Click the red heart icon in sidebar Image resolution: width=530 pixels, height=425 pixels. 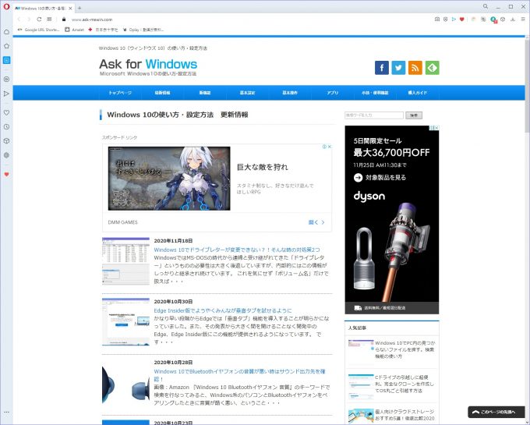click(x=6, y=175)
